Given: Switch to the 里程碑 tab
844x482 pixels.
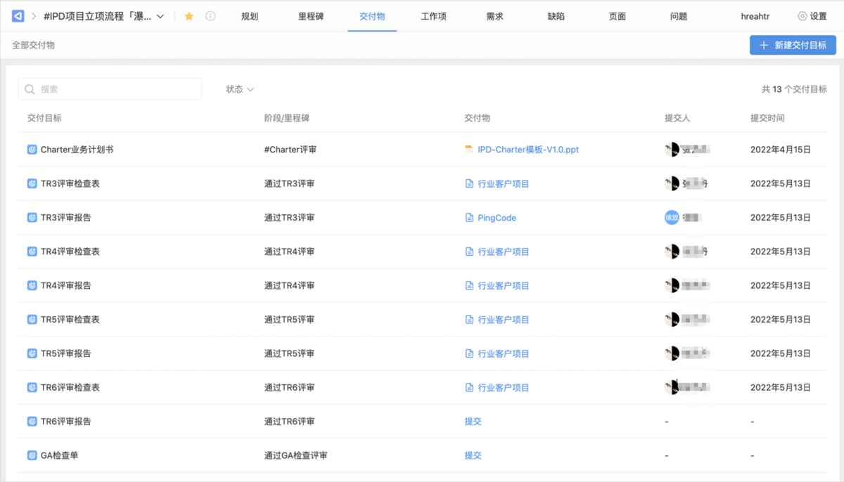Looking at the screenshot, I should [x=311, y=16].
